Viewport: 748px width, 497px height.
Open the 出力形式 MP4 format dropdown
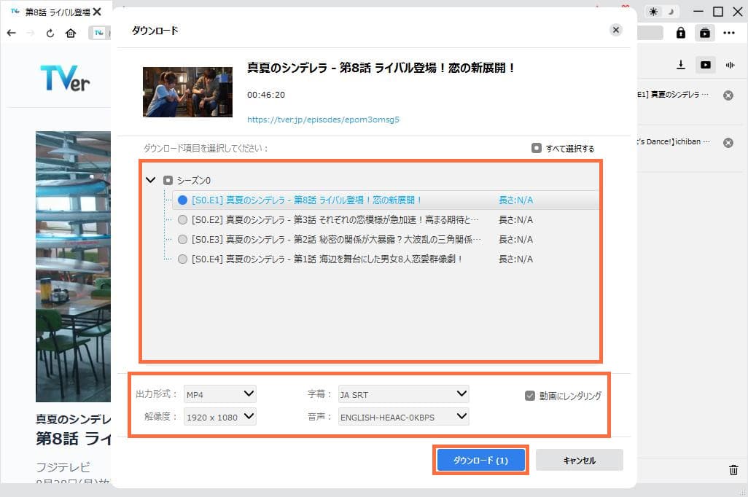(219, 394)
